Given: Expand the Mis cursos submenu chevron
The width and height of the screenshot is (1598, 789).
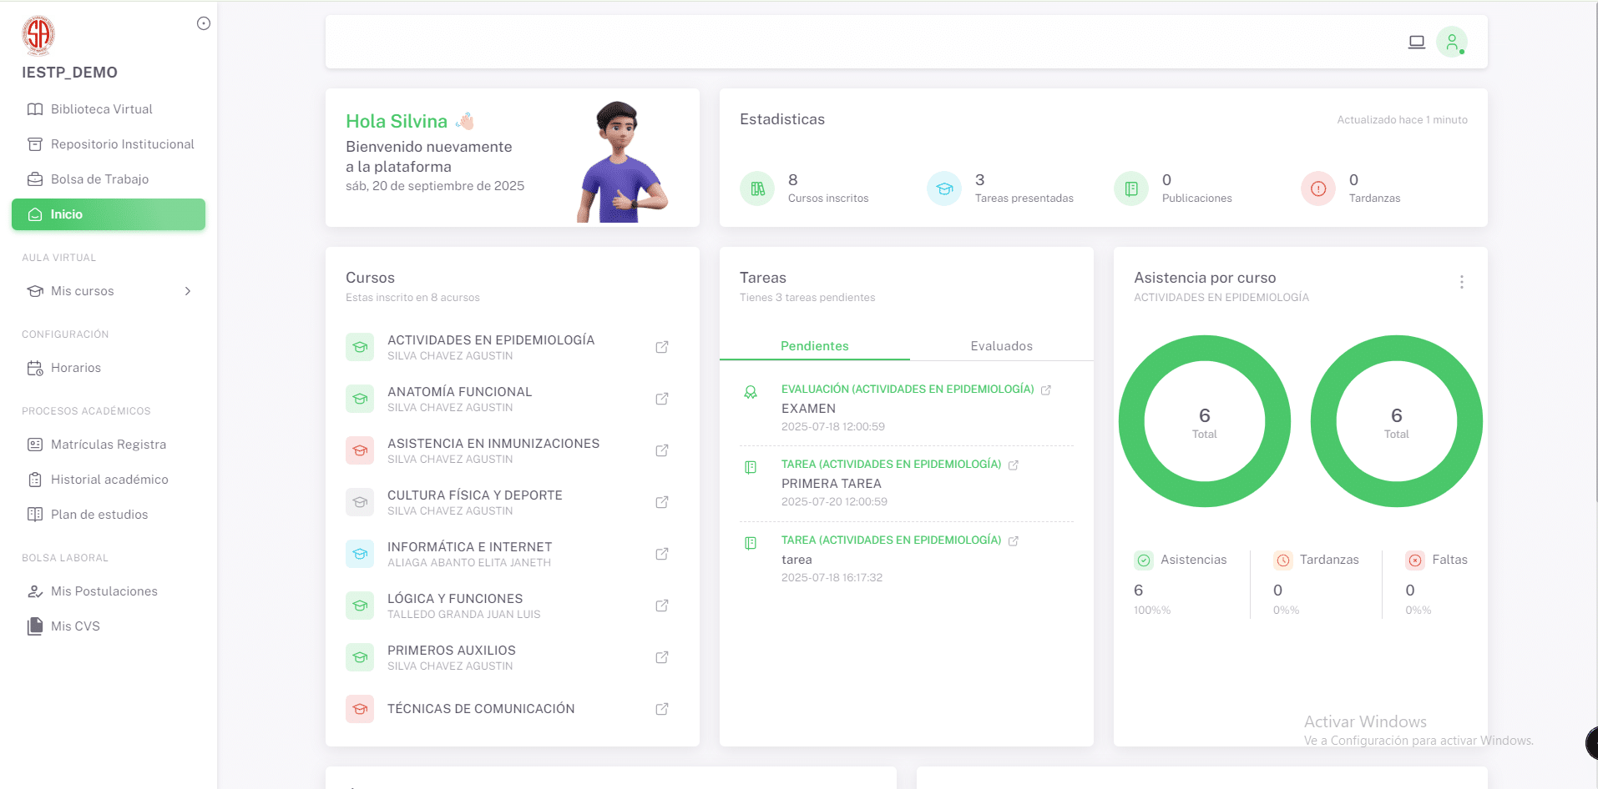Looking at the screenshot, I should pyautogui.click(x=188, y=291).
